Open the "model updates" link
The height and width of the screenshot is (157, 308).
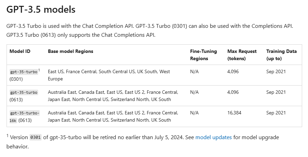[213, 137]
